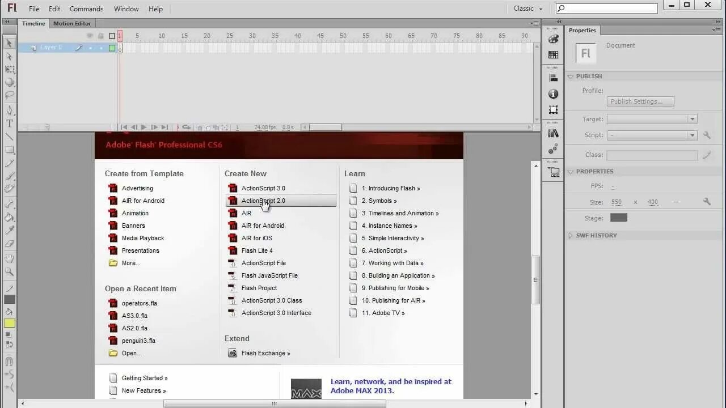This screenshot has width=726, height=408.
Task: Select the Pencil tool
Action: tap(9, 163)
